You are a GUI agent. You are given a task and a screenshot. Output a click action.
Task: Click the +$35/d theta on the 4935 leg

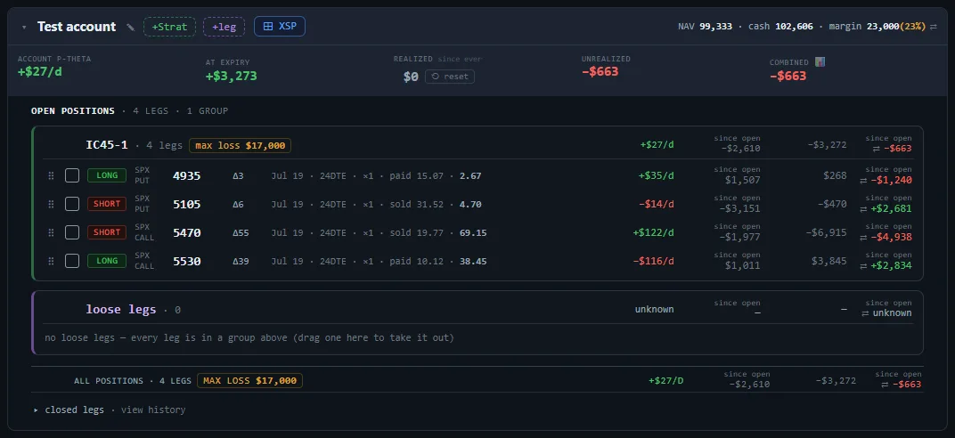[x=656, y=175]
